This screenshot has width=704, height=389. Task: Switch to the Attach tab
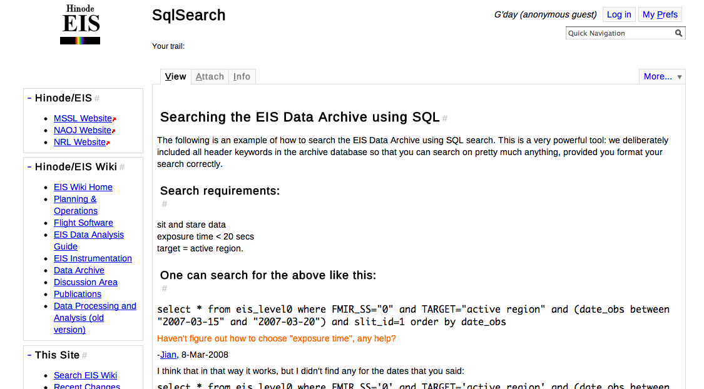[x=210, y=76]
